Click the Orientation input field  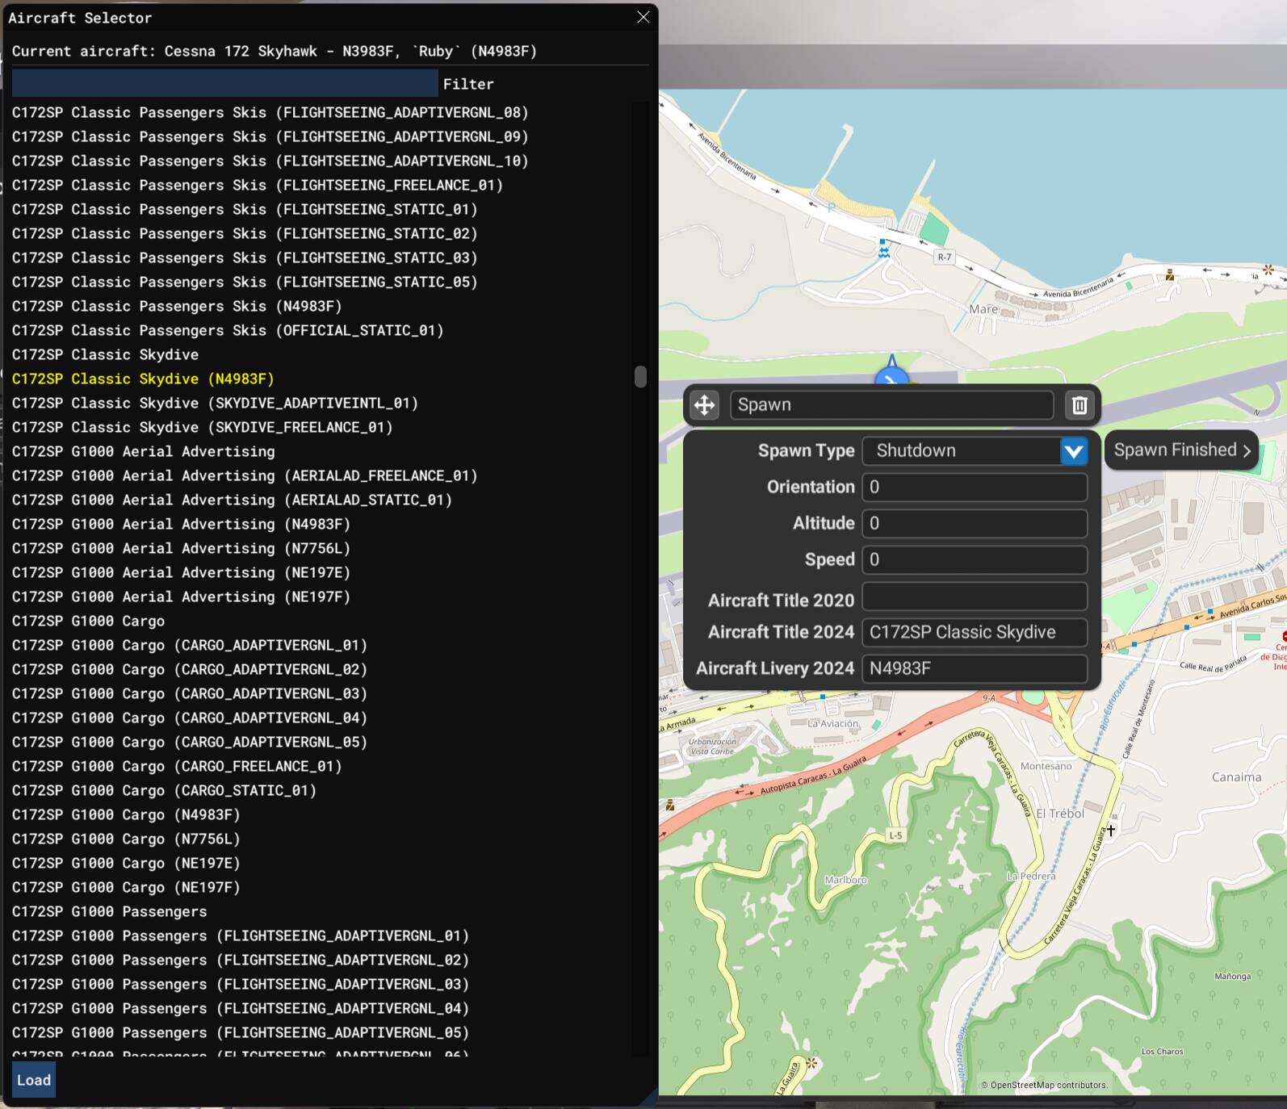(x=974, y=488)
